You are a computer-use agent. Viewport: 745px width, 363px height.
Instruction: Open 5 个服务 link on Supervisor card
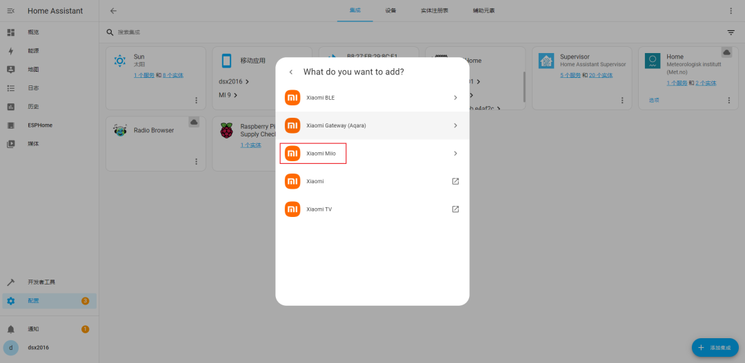570,76
